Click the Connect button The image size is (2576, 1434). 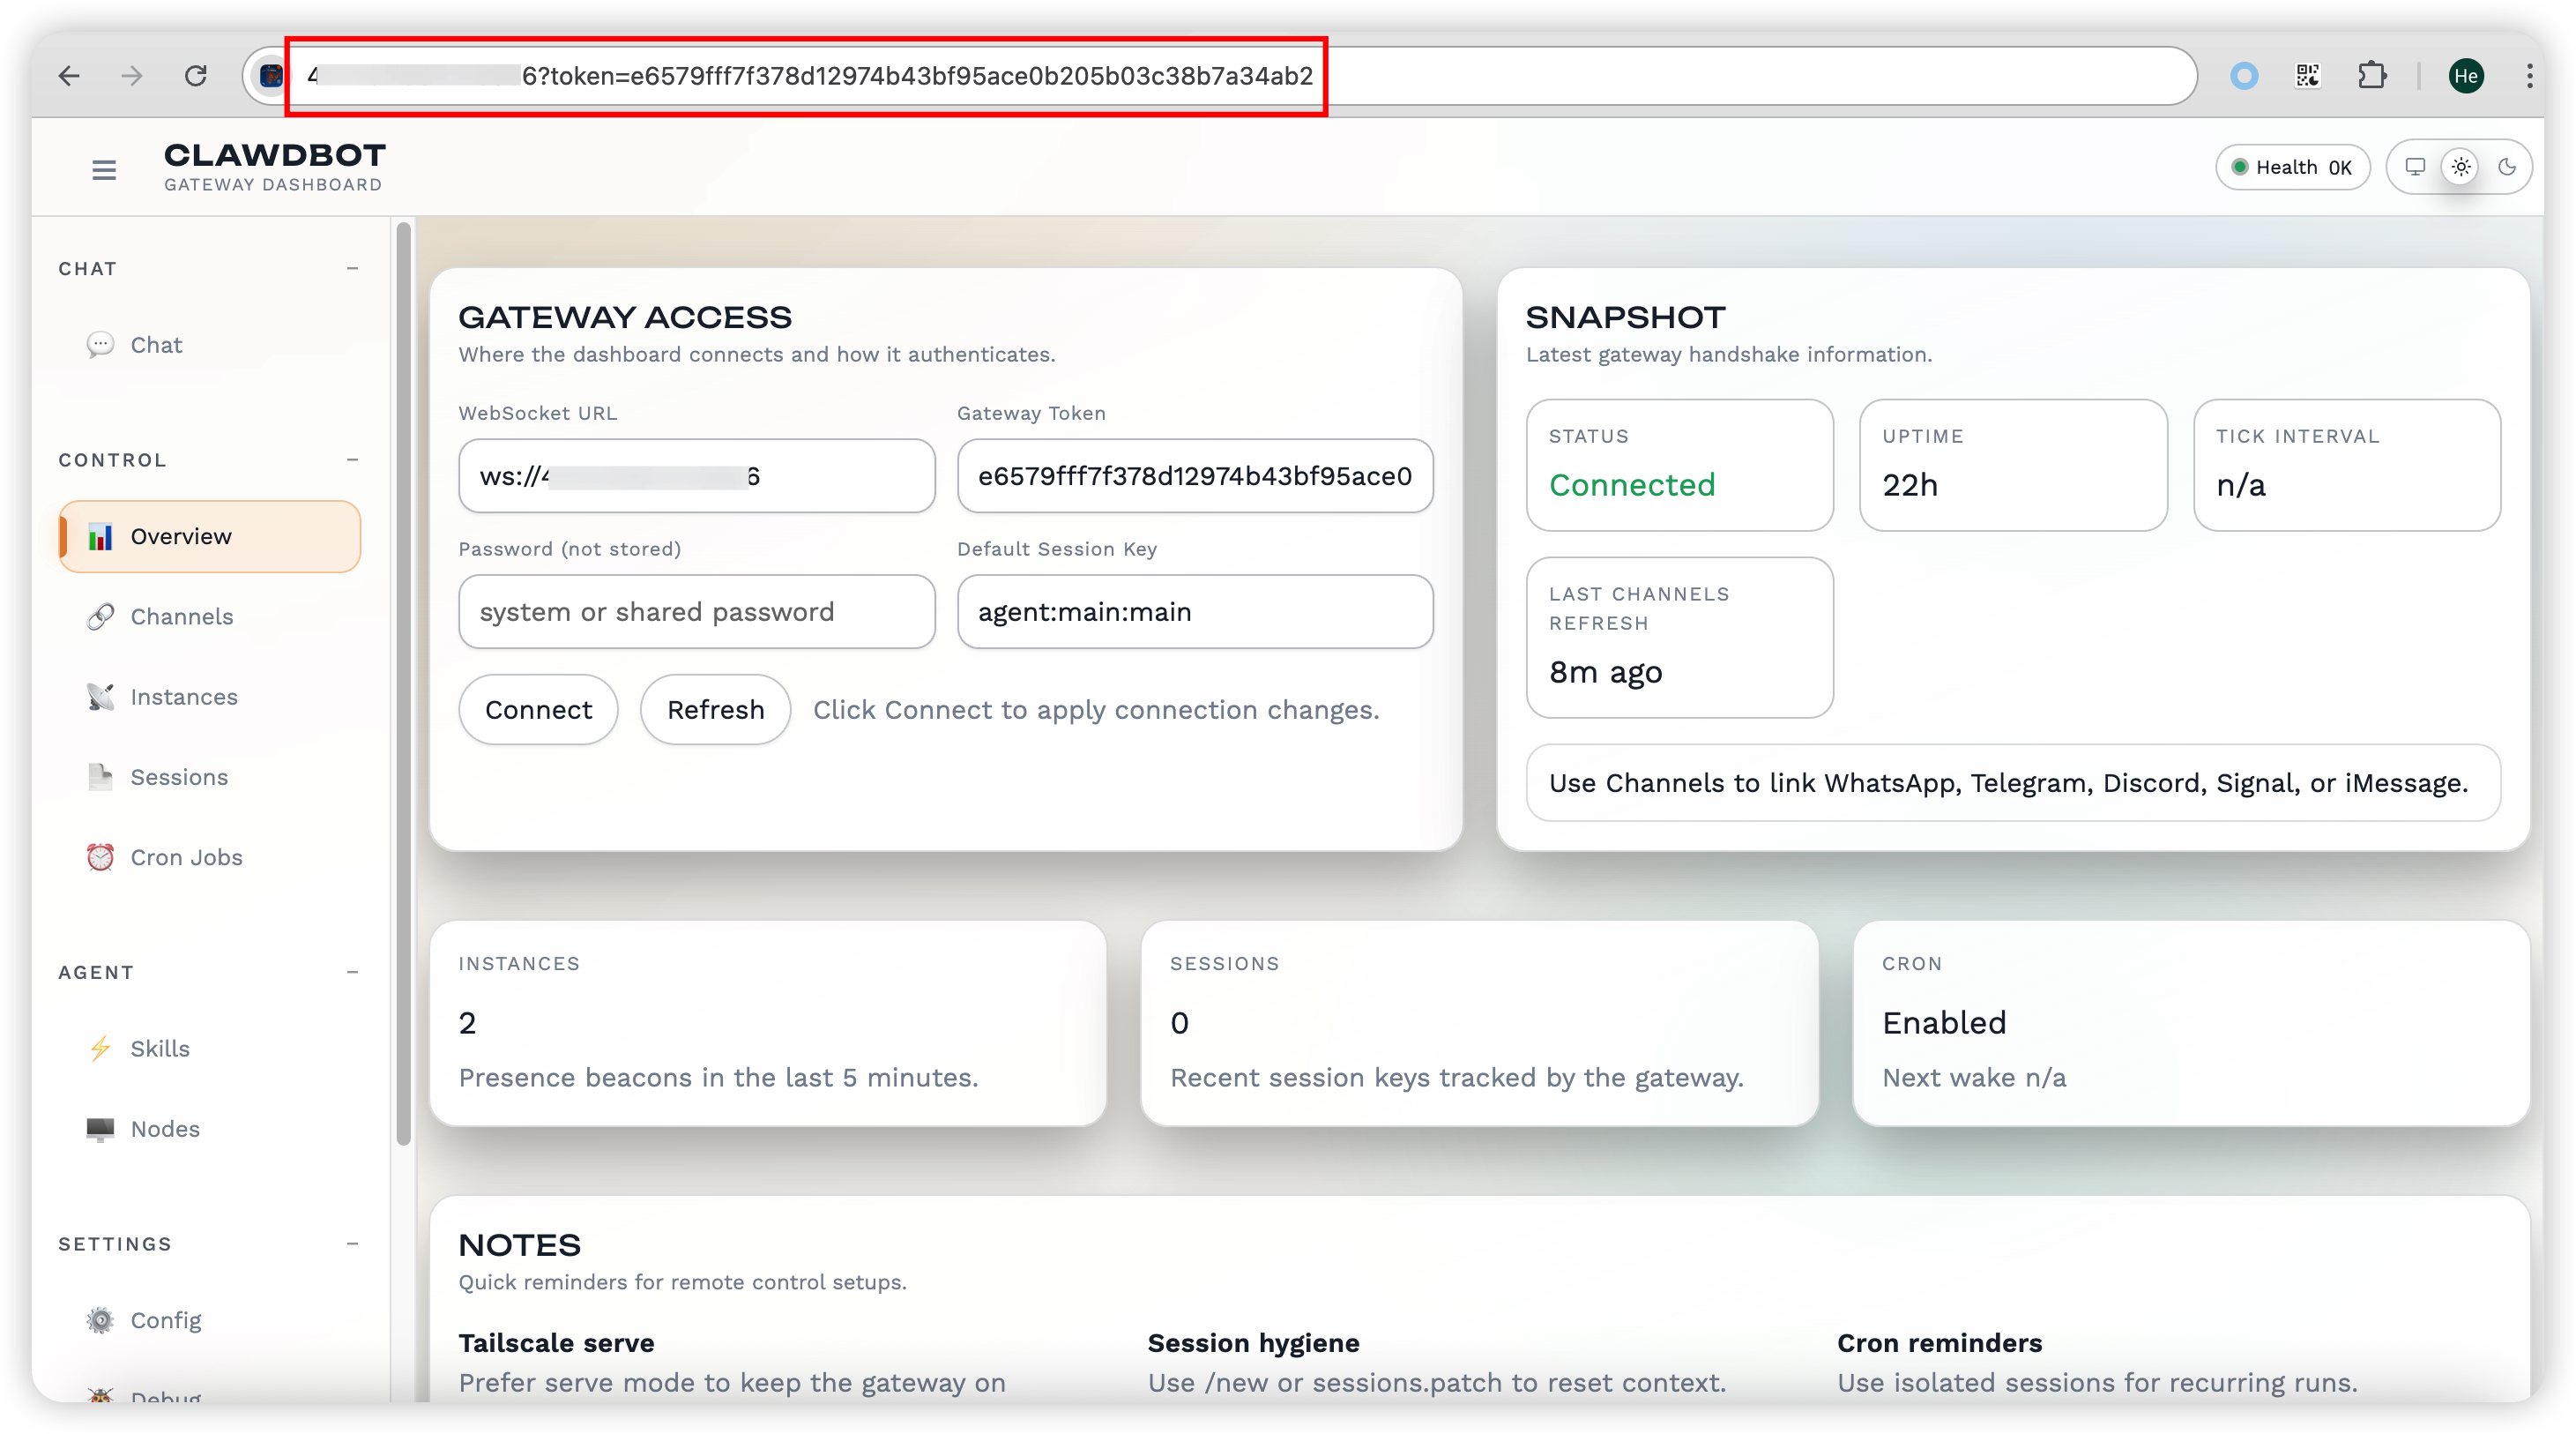click(538, 709)
